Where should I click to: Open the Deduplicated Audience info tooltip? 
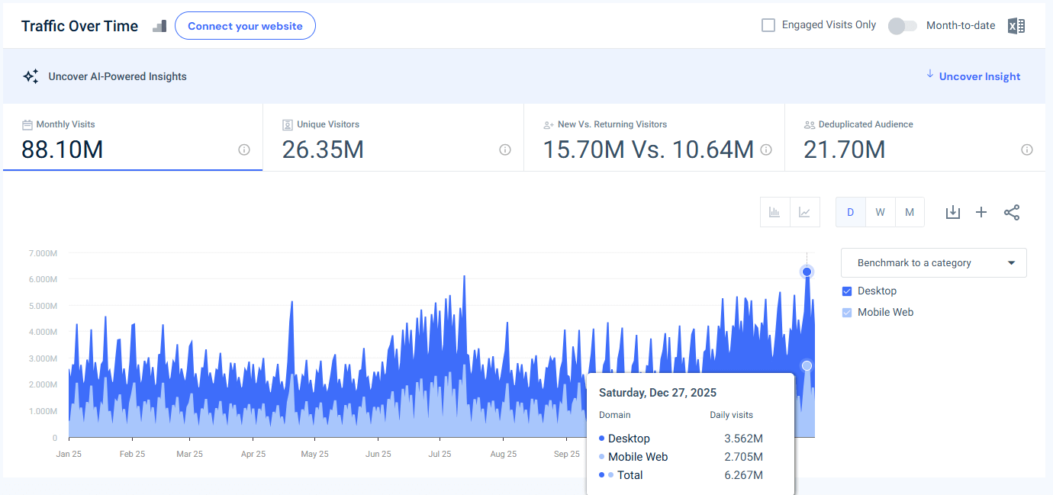[1027, 149]
